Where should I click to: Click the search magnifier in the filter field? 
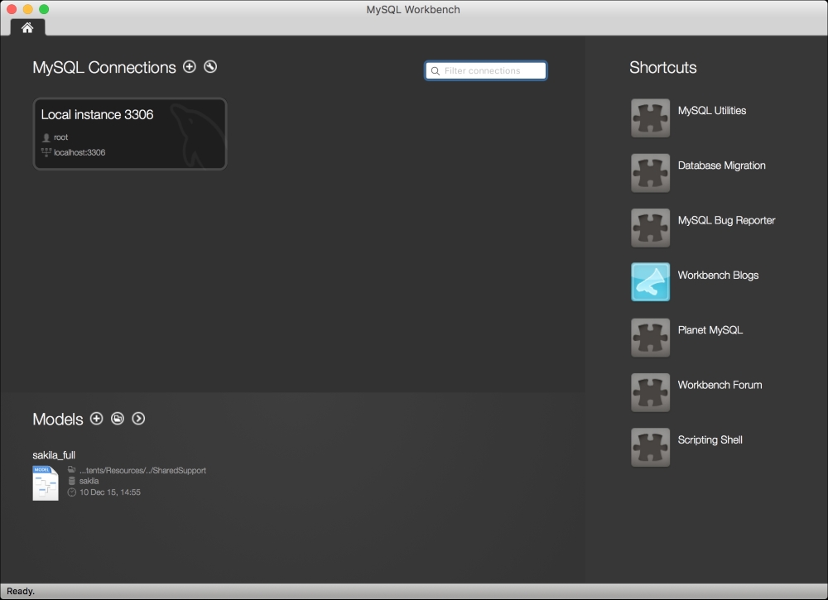pyautogui.click(x=436, y=70)
